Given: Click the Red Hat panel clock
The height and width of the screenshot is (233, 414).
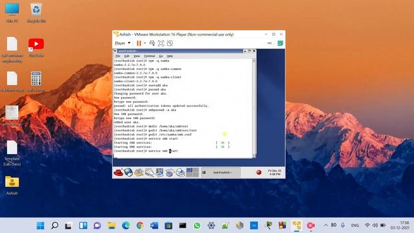Looking at the screenshot, I should (274, 173).
